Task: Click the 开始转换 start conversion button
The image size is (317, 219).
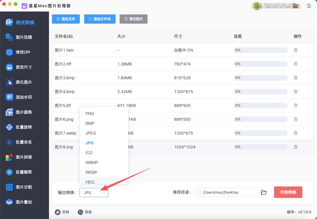Action: point(288,192)
